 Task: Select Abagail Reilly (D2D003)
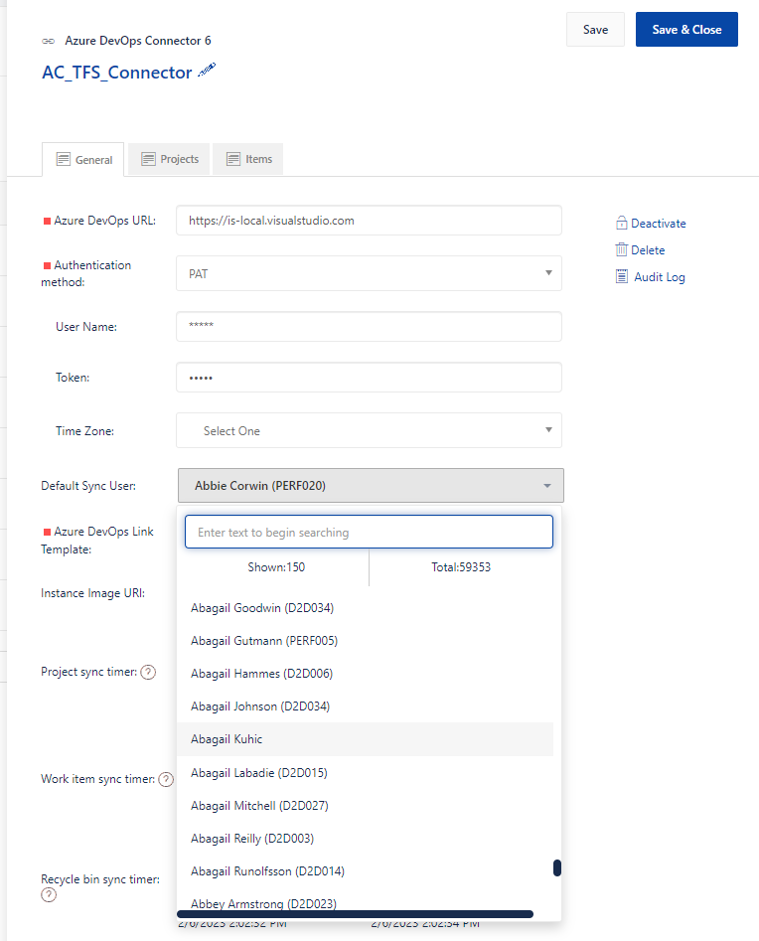[365, 839]
